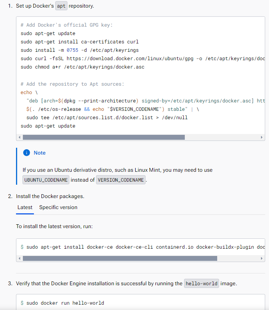Click the 'sudo curl -fsSL' download line
The height and width of the screenshot is (310, 269).
[143, 59]
